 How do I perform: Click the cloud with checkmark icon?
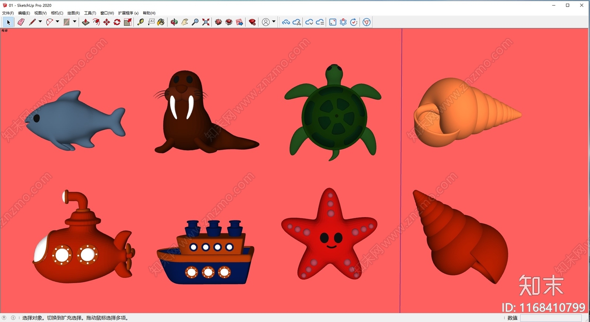point(309,22)
